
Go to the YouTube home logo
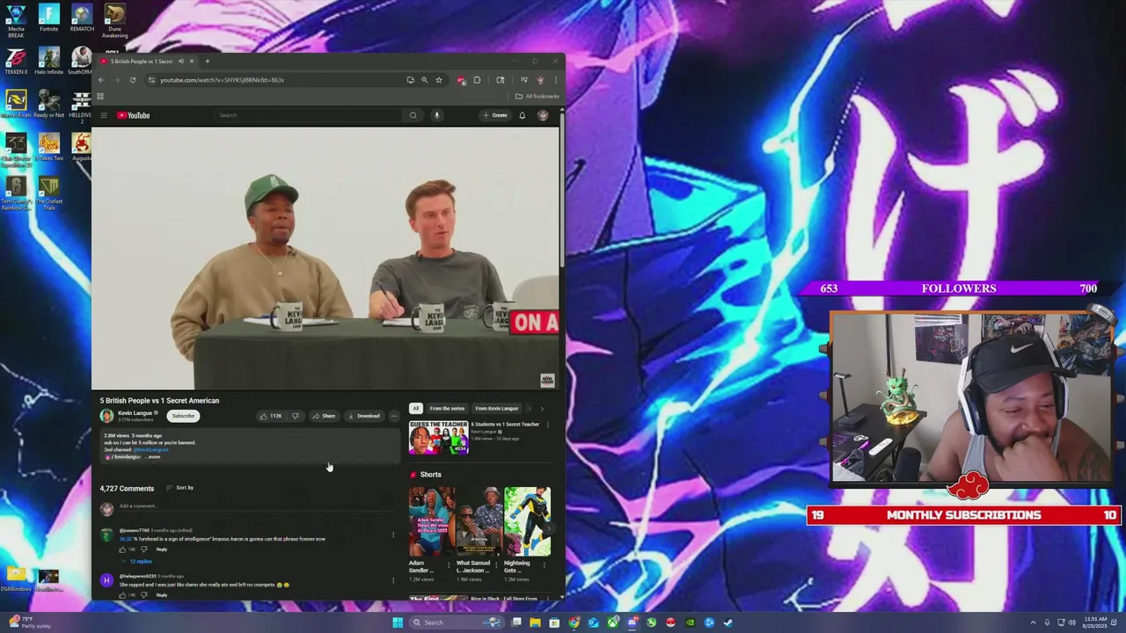(x=134, y=115)
